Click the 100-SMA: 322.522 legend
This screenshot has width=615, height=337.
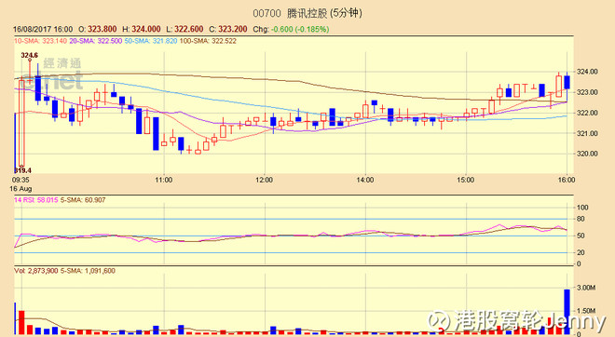pyautogui.click(x=208, y=41)
